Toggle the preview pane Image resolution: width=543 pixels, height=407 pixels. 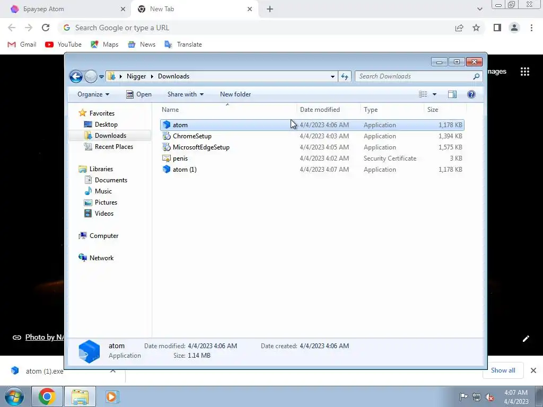pyautogui.click(x=452, y=94)
